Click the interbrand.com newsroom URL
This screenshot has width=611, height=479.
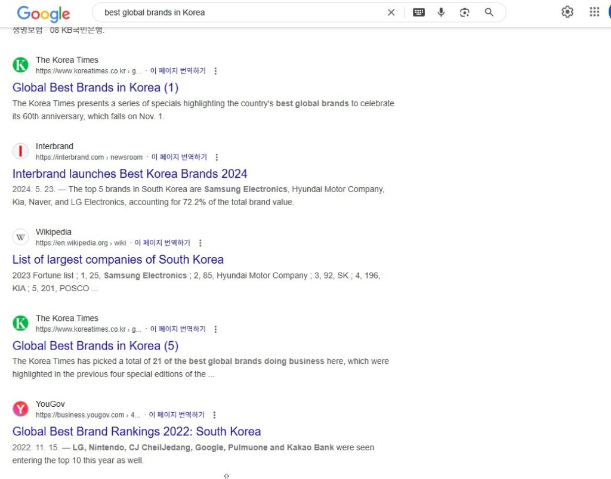coord(90,157)
